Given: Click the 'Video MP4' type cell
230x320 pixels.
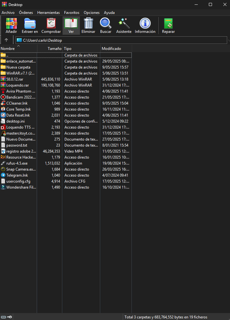Looking at the screenshot, I should tap(74, 151).
